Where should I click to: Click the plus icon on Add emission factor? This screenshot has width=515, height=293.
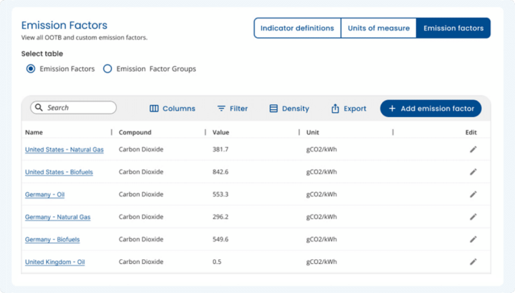392,108
